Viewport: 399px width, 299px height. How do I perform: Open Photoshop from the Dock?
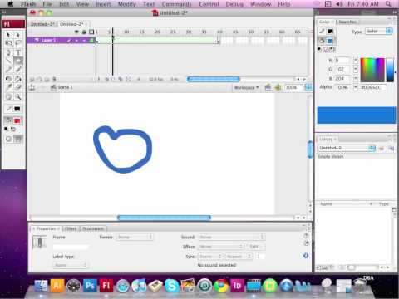point(91,286)
